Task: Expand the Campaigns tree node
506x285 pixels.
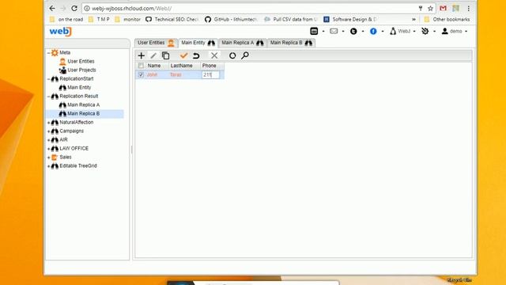Action: [49, 131]
